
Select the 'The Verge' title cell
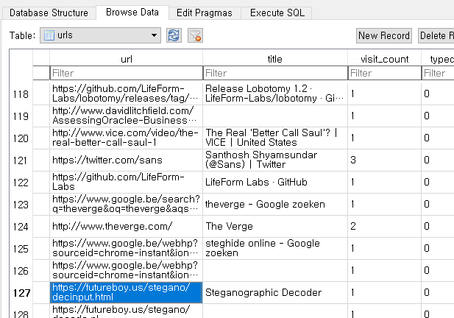275,227
